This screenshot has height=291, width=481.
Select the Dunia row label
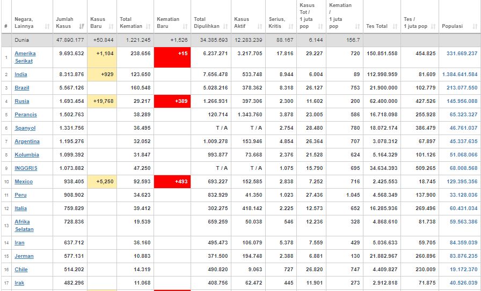point(22,40)
